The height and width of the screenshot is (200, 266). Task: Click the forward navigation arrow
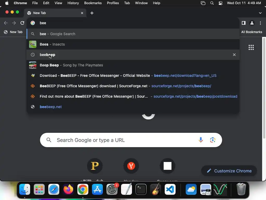[x=14, y=23]
